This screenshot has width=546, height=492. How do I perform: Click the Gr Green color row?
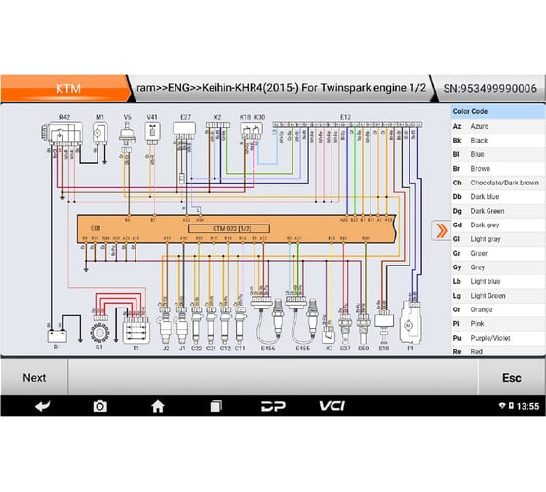[x=498, y=253]
